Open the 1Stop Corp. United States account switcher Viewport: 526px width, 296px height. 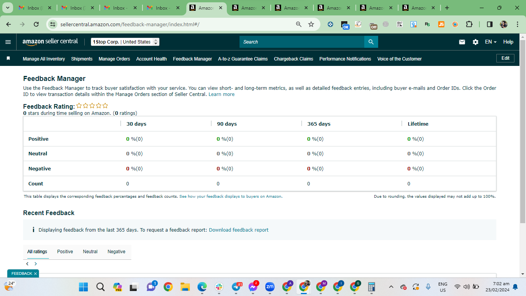tap(125, 42)
